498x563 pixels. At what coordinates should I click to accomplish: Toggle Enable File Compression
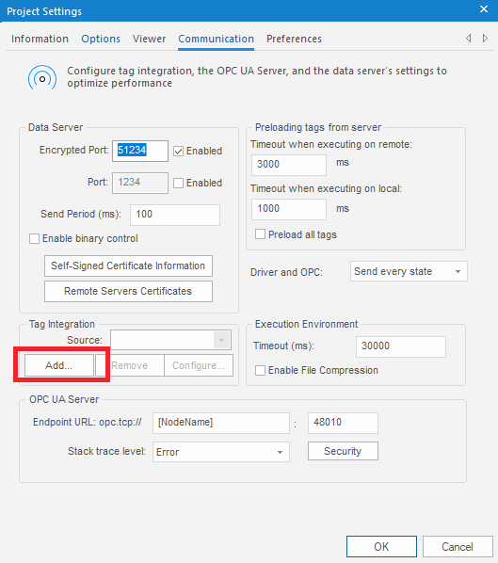260,370
